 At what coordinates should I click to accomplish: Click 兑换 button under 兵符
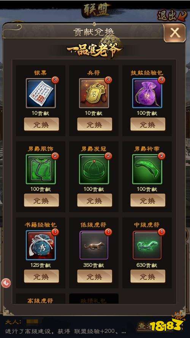[95, 124]
